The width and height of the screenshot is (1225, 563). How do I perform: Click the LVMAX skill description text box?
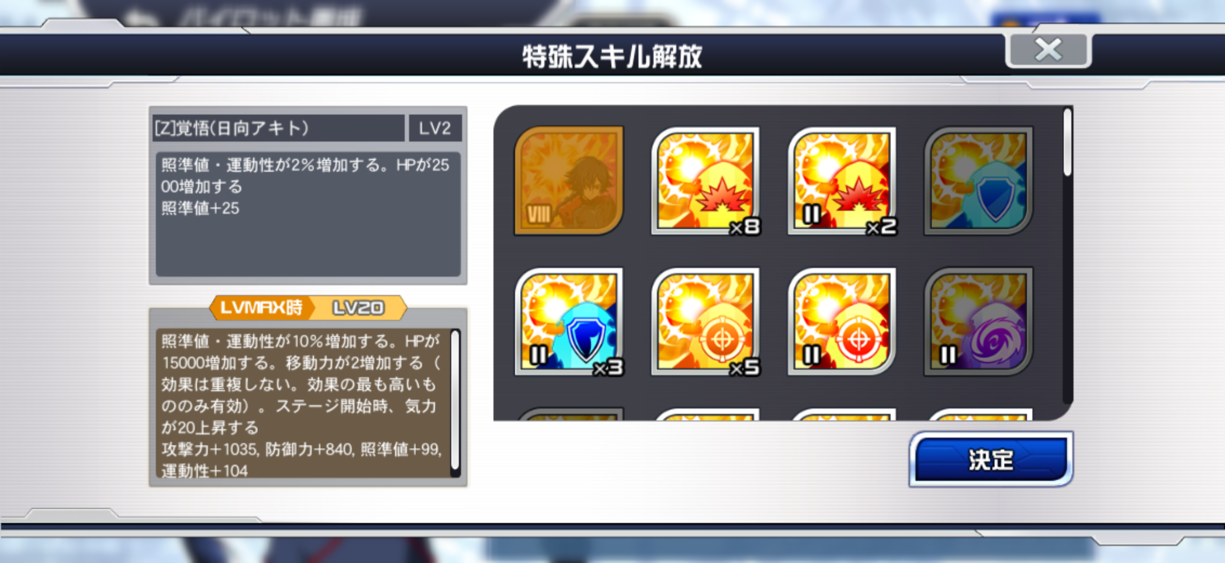pyautogui.click(x=304, y=403)
